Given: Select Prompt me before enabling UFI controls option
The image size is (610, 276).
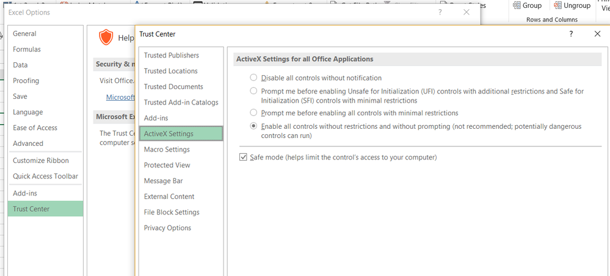Looking at the screenshot, I should click(253, 91).
